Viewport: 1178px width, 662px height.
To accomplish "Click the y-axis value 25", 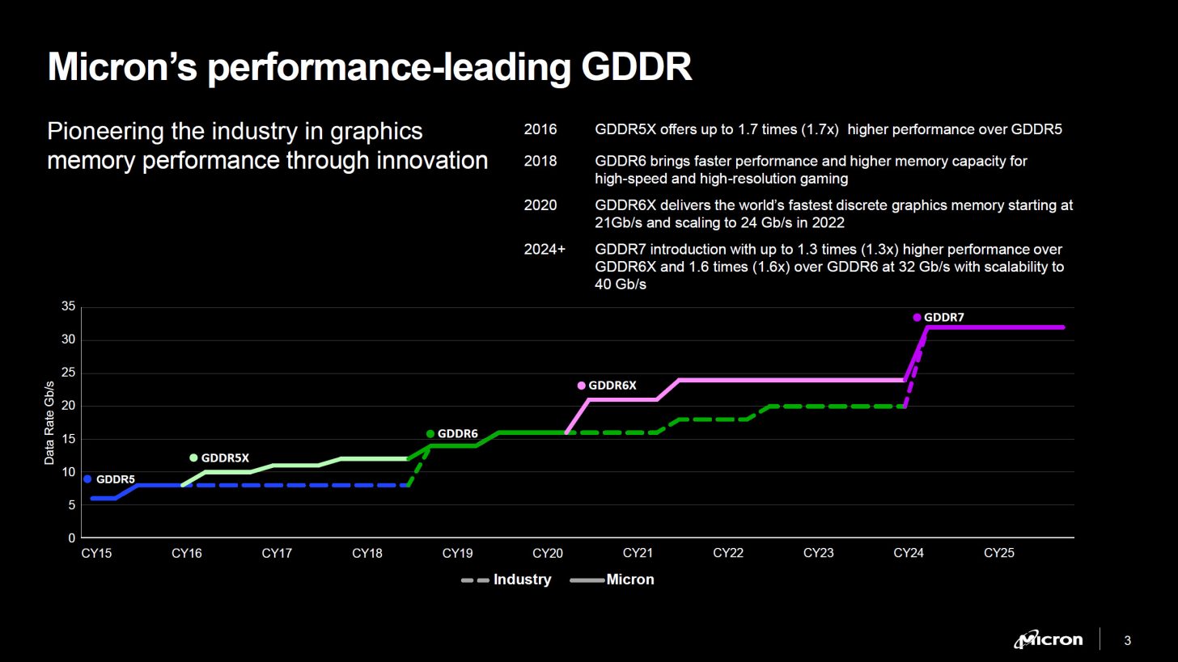I will 68,373.
